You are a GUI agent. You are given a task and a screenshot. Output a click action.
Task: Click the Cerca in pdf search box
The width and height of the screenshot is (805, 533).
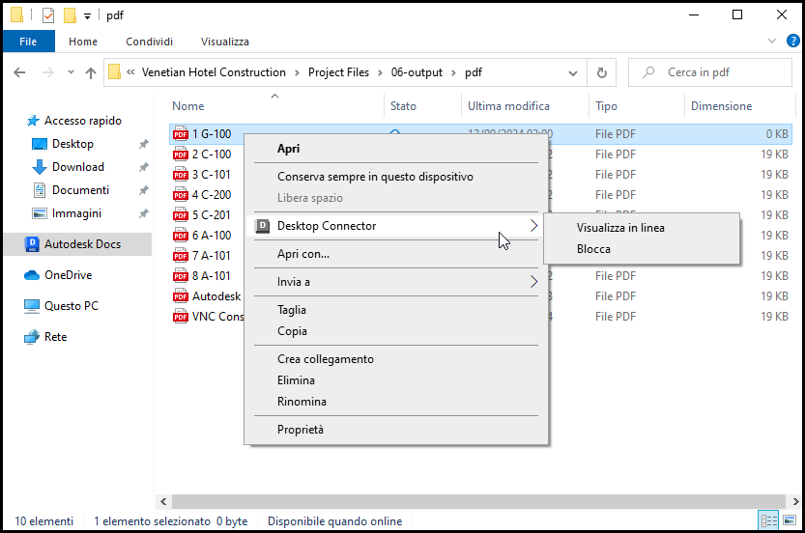click(710, 72)
